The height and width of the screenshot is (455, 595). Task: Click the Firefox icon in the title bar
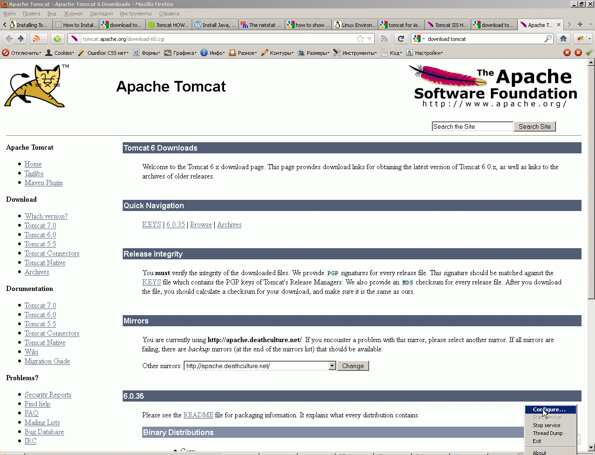(5, 4)
